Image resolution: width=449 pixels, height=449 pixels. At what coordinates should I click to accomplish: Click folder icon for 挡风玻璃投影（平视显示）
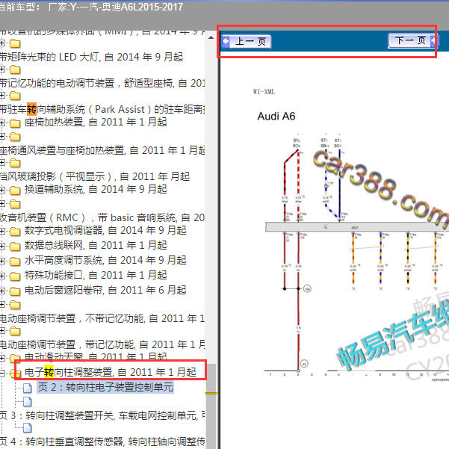pyautogui.click(x=15, y=163)
